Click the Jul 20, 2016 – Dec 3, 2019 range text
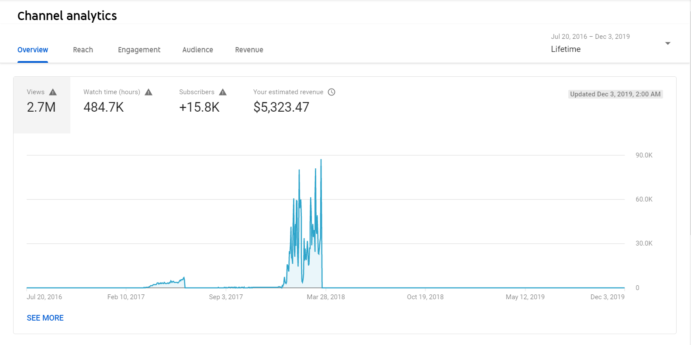 pos(591,37)
